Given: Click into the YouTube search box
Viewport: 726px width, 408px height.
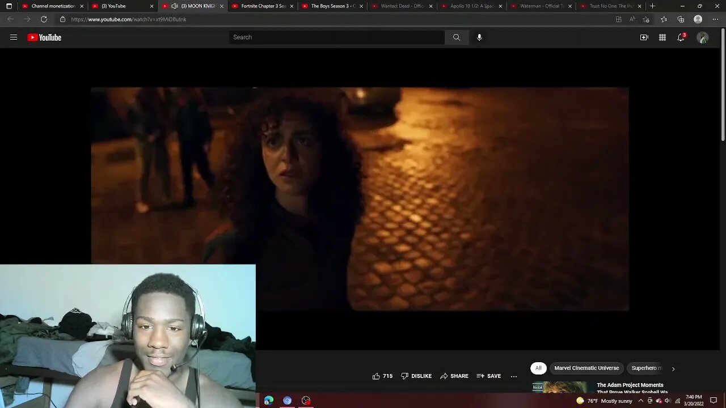Looking at the screenshot, I should [x=337, y=37].
